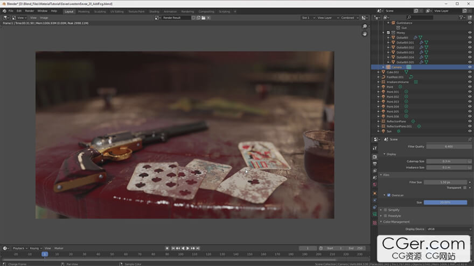
Task: Hide Point.003 light via eye icon
Action: point(470,102)
